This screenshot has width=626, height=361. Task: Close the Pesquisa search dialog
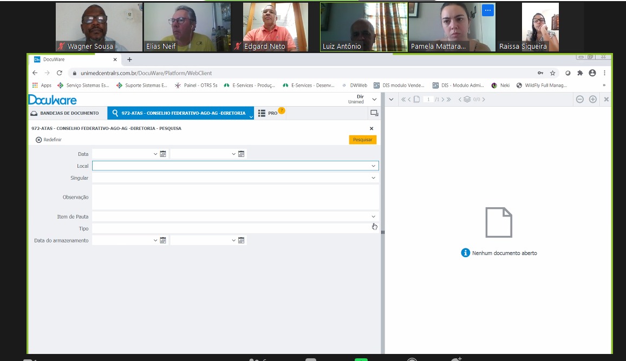click(371, 129)
